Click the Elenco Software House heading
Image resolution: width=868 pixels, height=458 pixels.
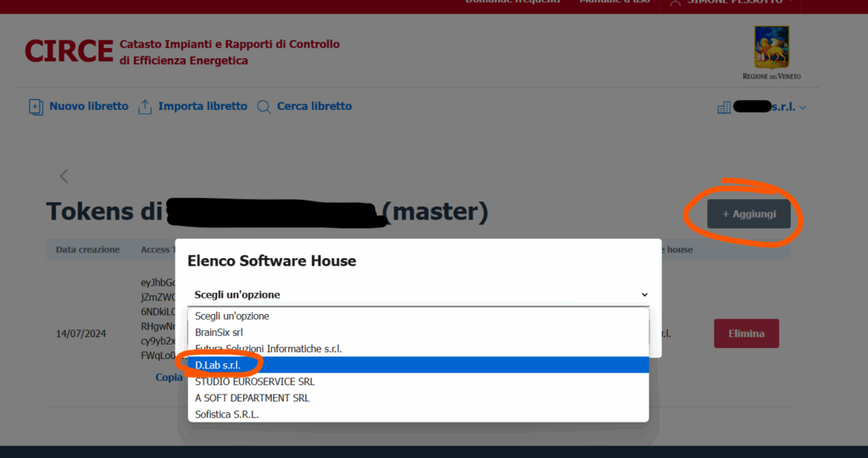click(x=272, y=261)
